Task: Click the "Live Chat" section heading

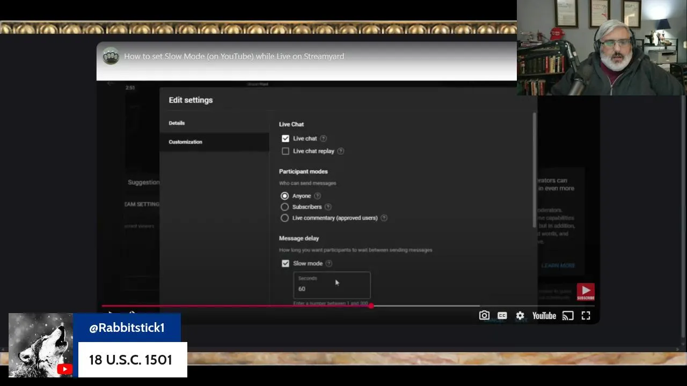Action: pyautogui.click(x=291, y=124)
